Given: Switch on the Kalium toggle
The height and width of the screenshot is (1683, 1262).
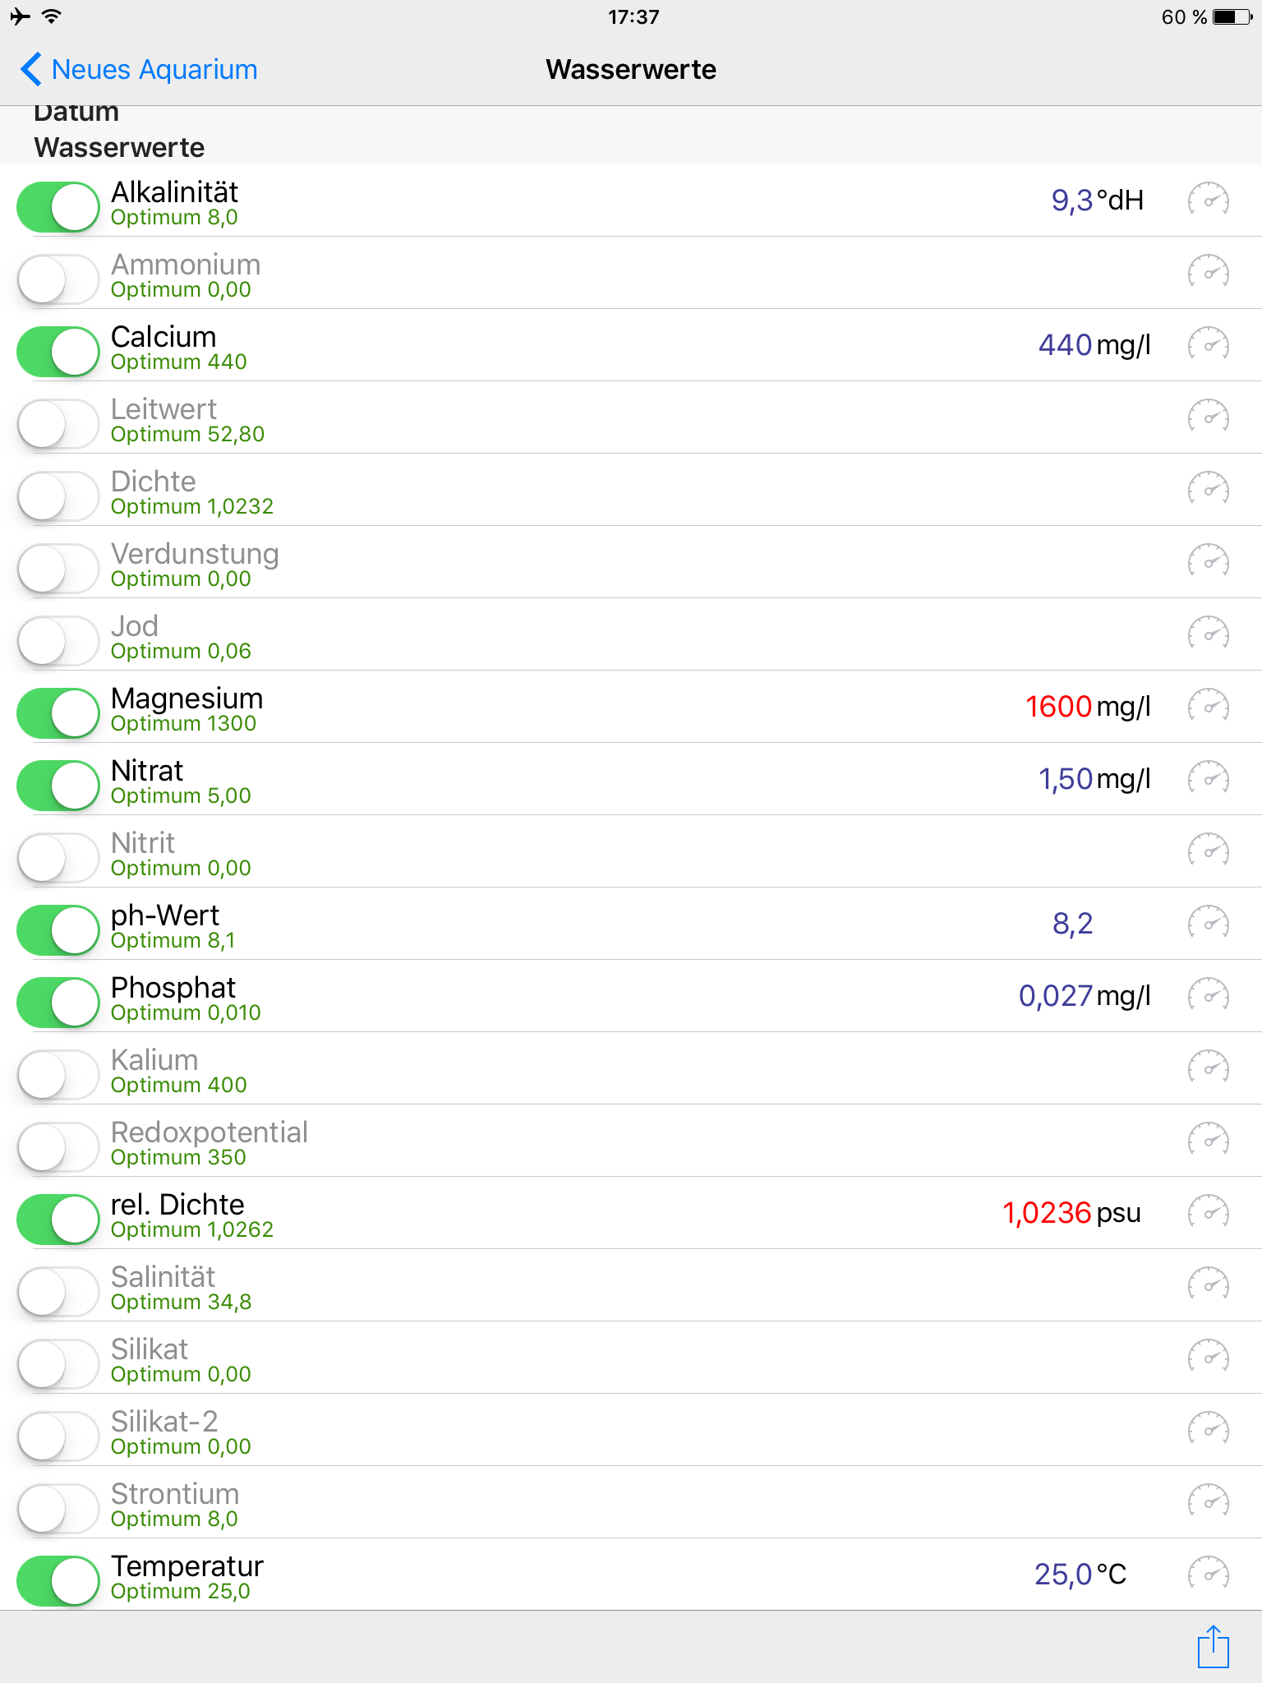Looking at the screenshot, I should pos(58,1075).
